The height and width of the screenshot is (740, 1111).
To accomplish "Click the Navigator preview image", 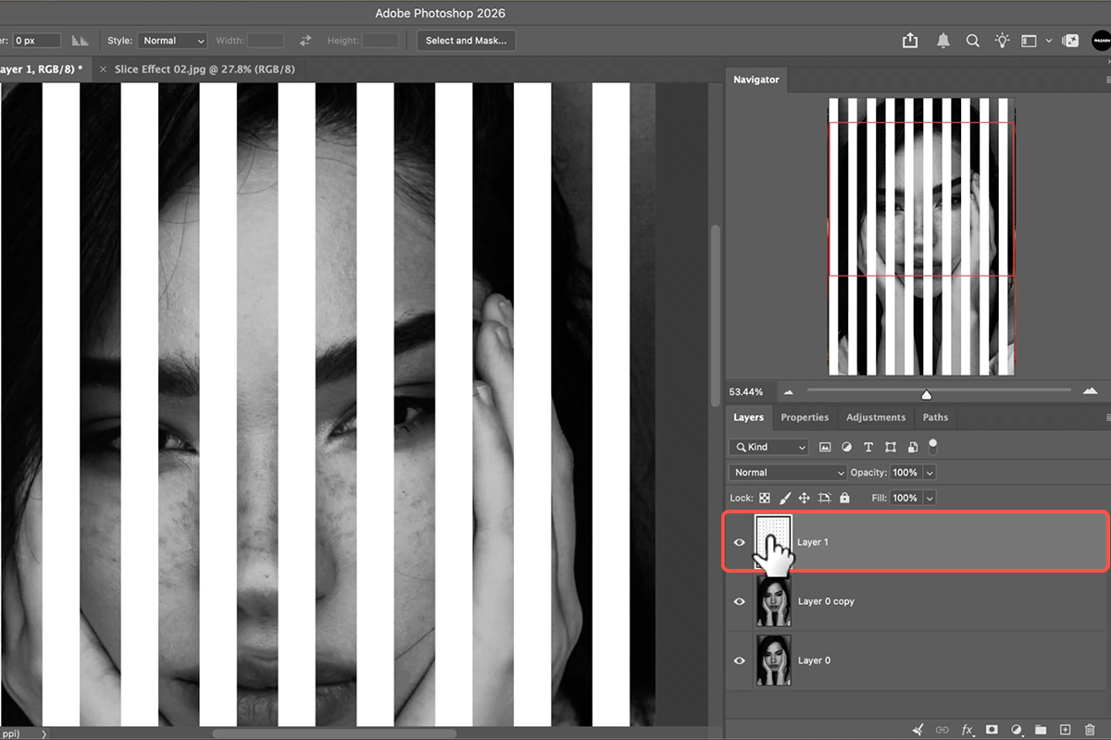I will pos(921,237).
